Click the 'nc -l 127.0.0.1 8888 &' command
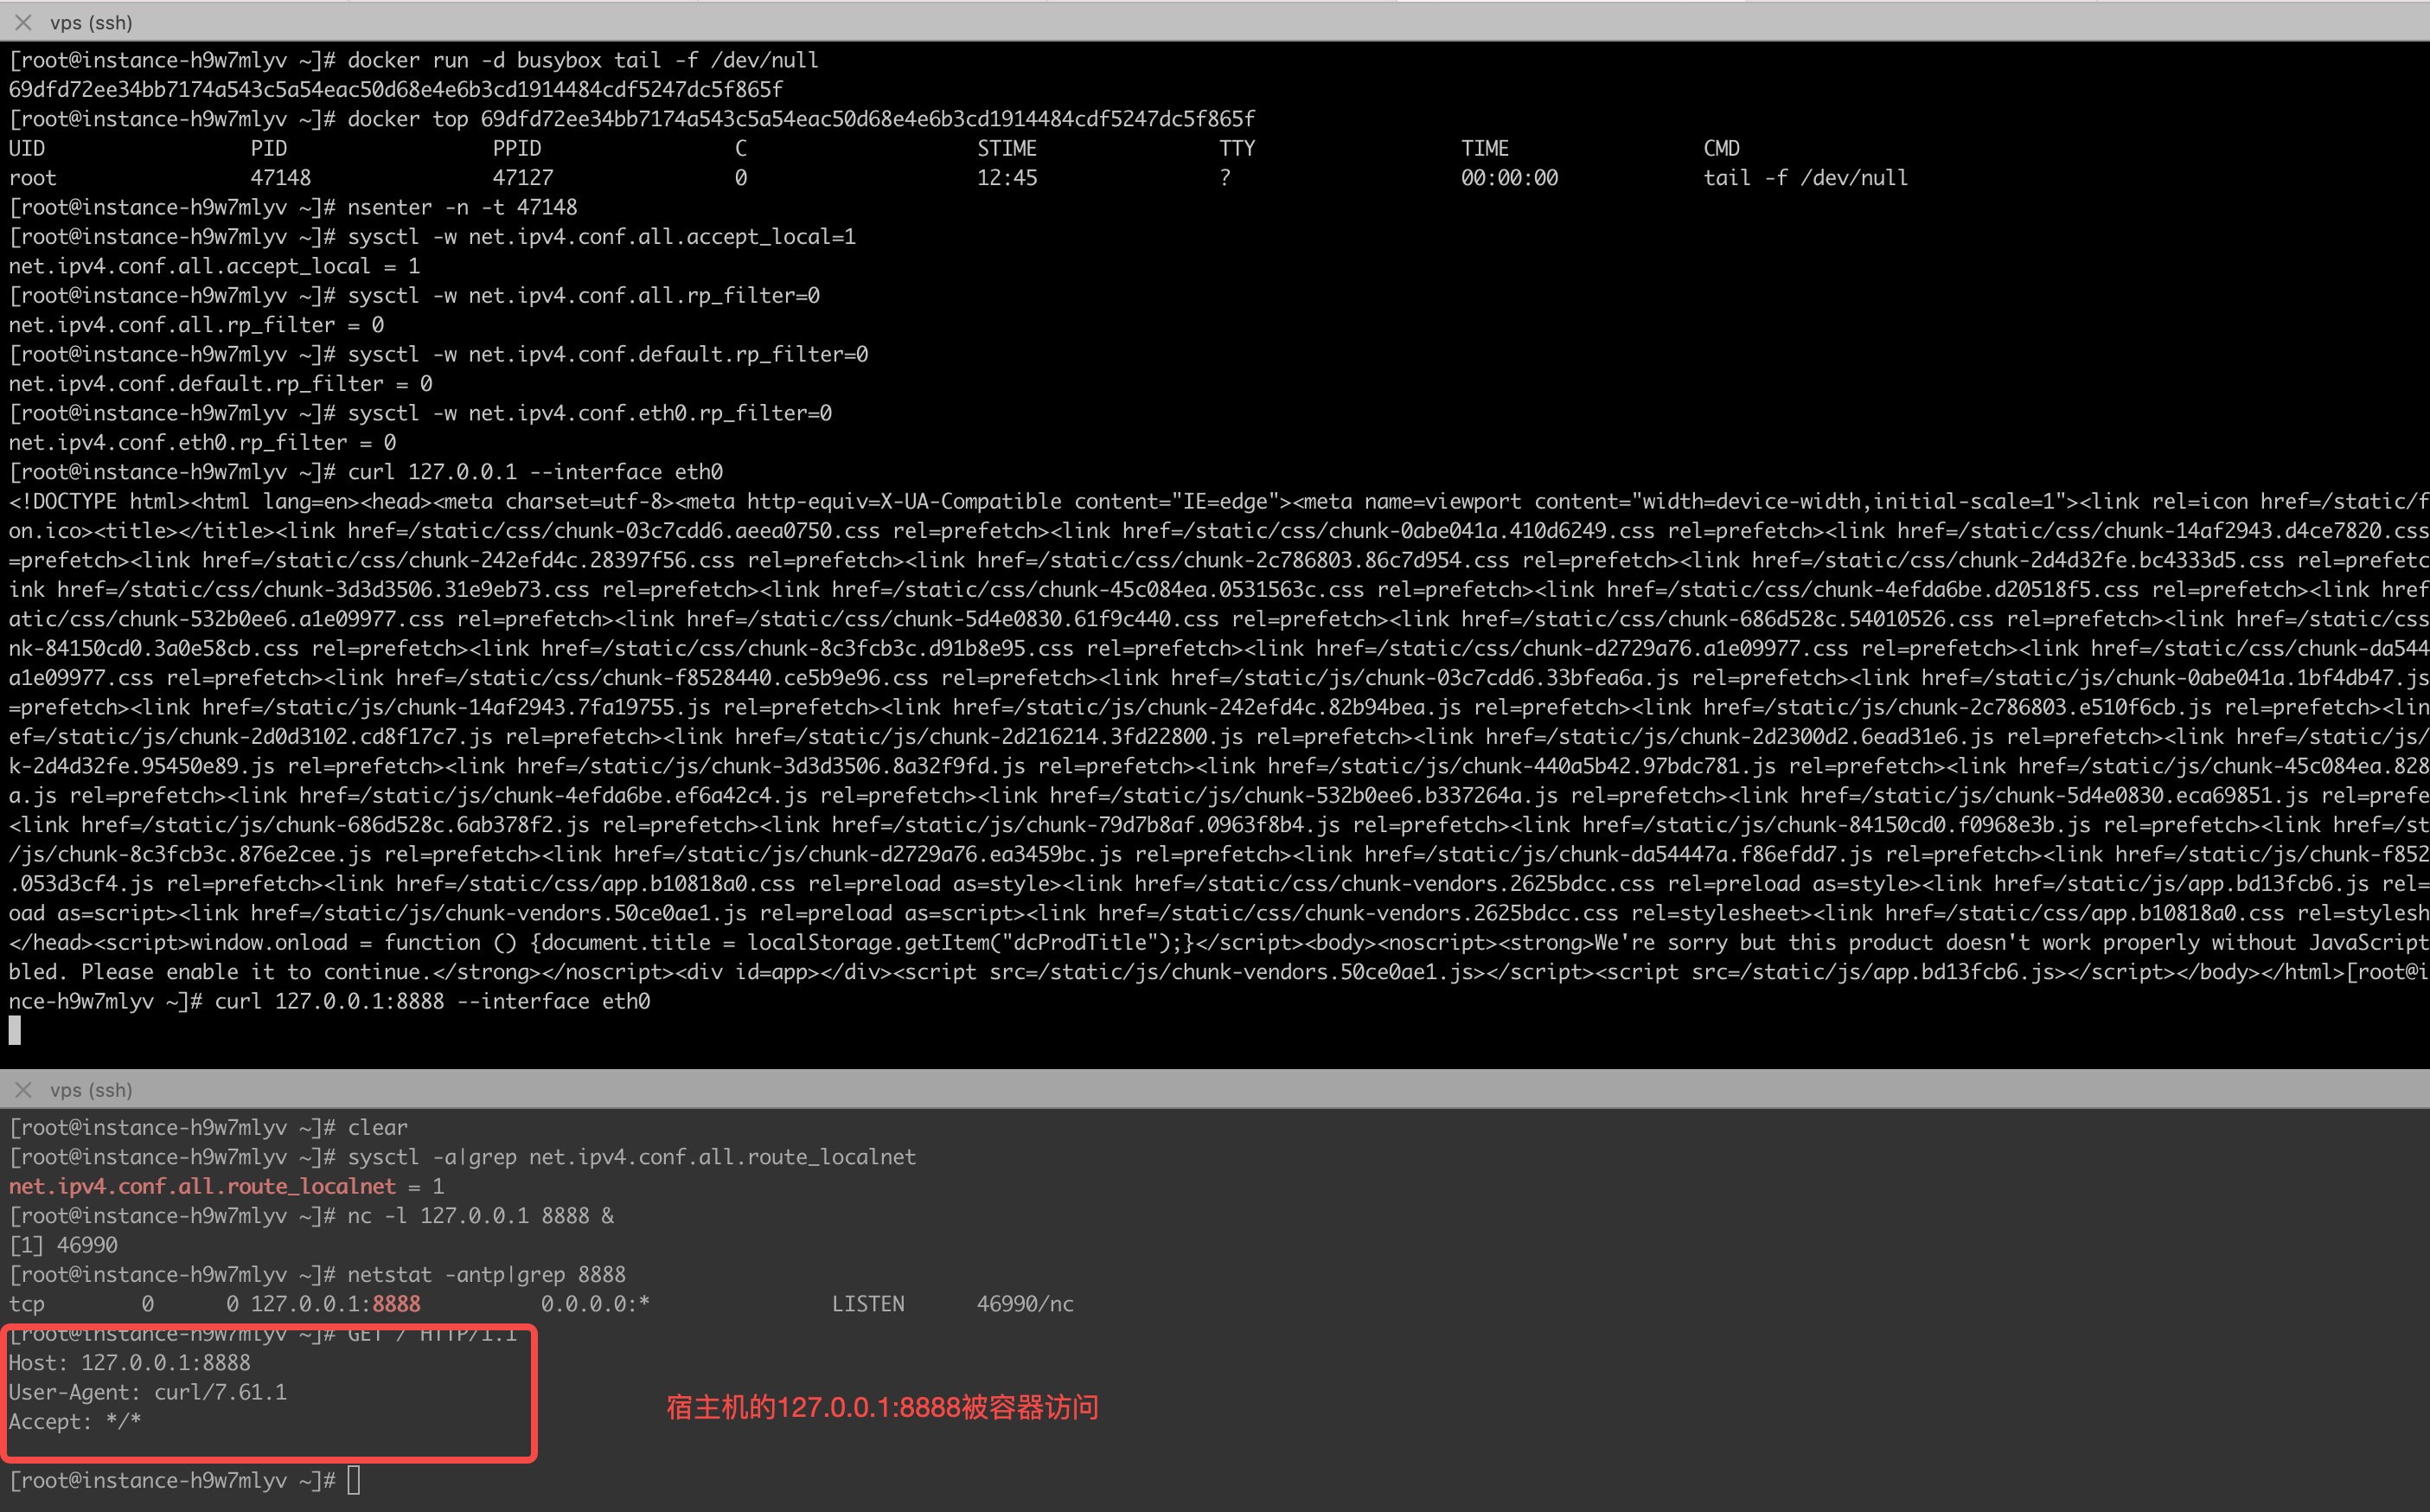 tap(480, 1216)
